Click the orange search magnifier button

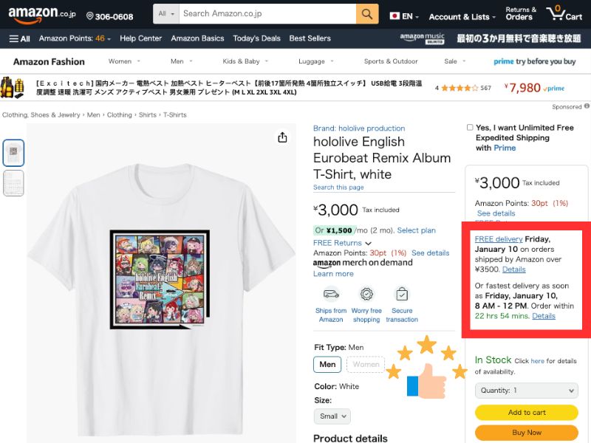[366, 14]
